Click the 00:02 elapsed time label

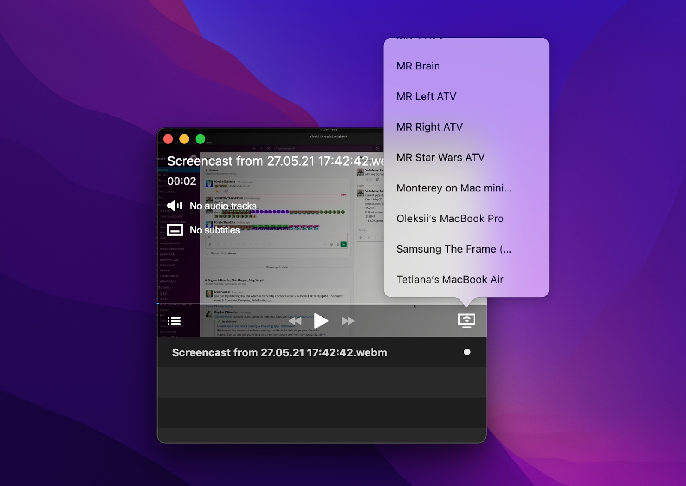[x=182, y=181]
